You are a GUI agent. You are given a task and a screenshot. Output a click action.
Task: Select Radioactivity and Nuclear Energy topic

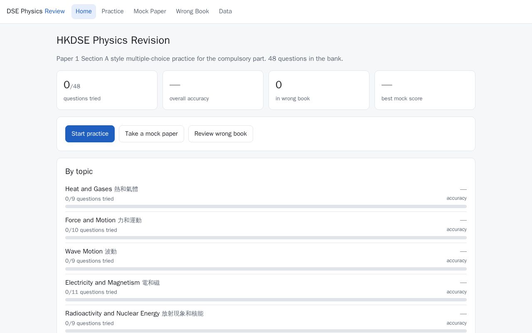click(x=134, y=313)
